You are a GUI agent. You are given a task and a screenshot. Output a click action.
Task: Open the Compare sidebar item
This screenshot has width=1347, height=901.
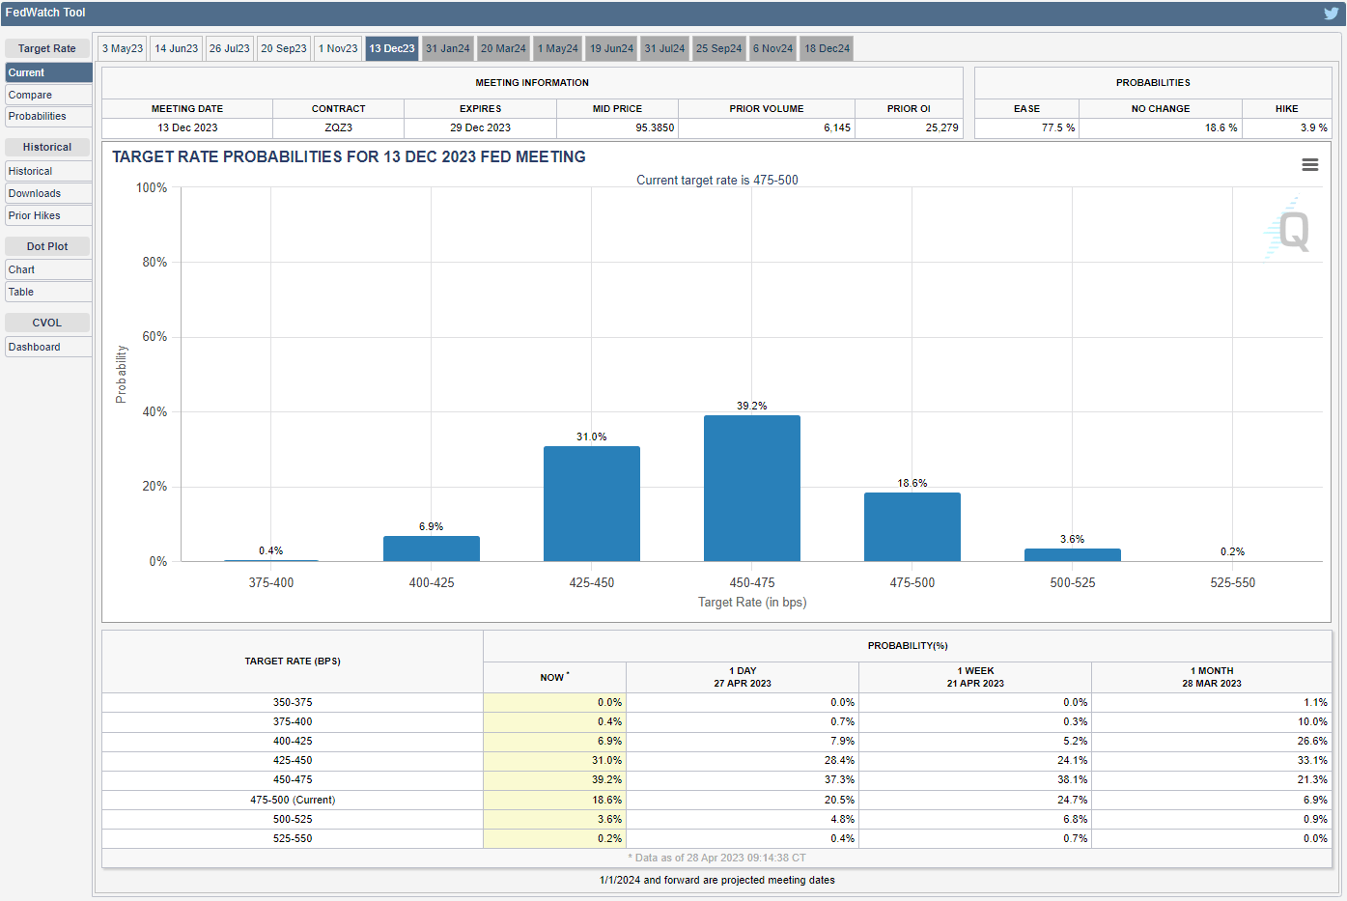(x=48, y=95)
